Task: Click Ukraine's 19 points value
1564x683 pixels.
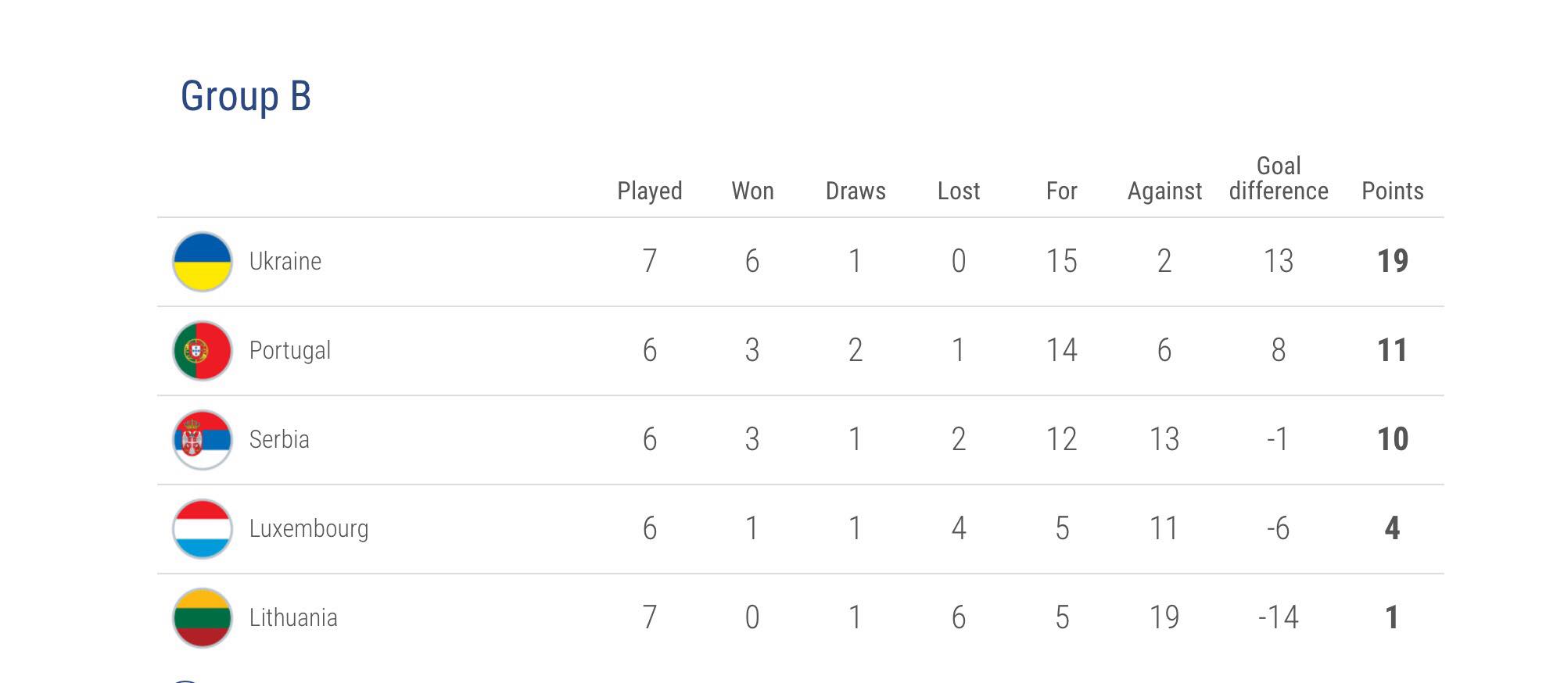Action: pos(1393,261)
